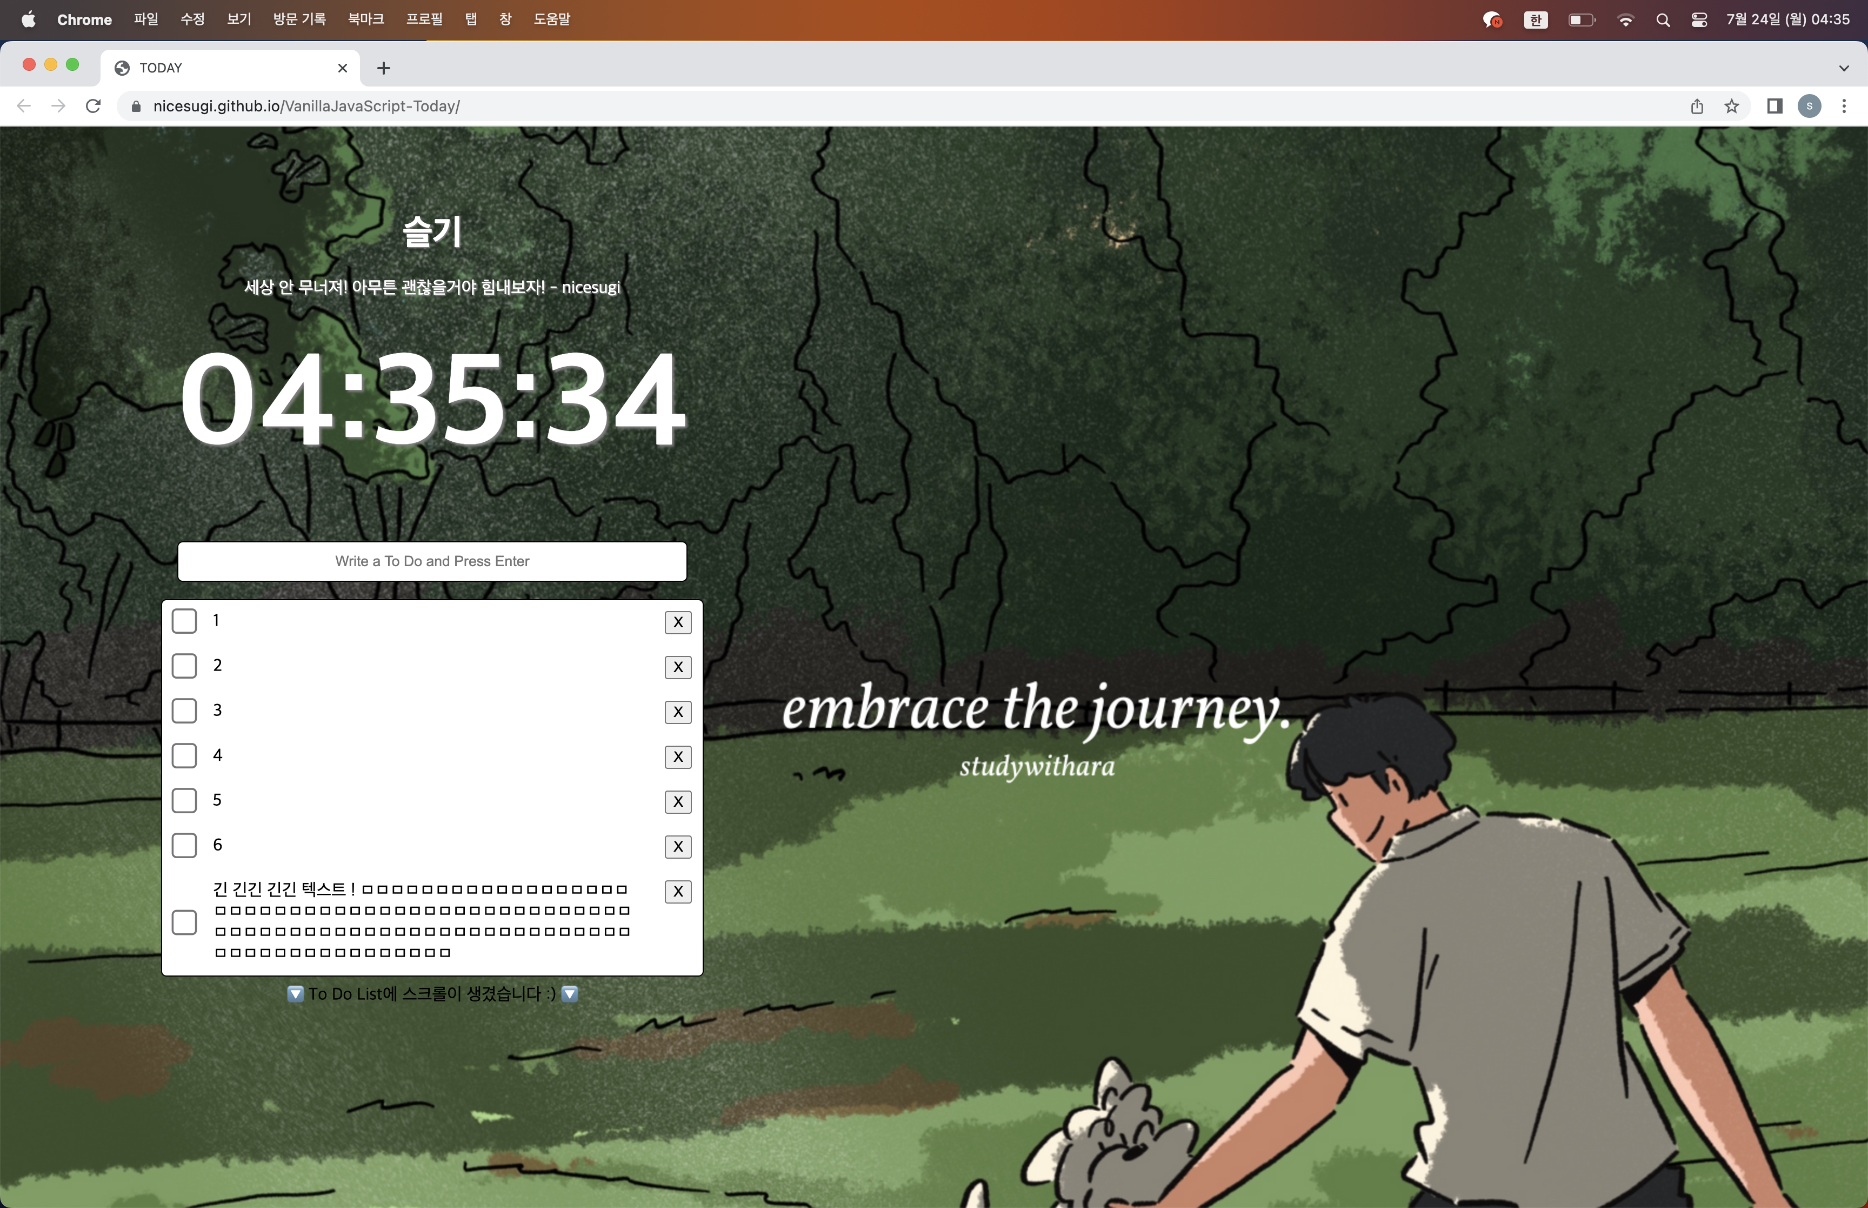Check the to-do item 2
Screen dimensions: 1868x1208
click(184, 666)
